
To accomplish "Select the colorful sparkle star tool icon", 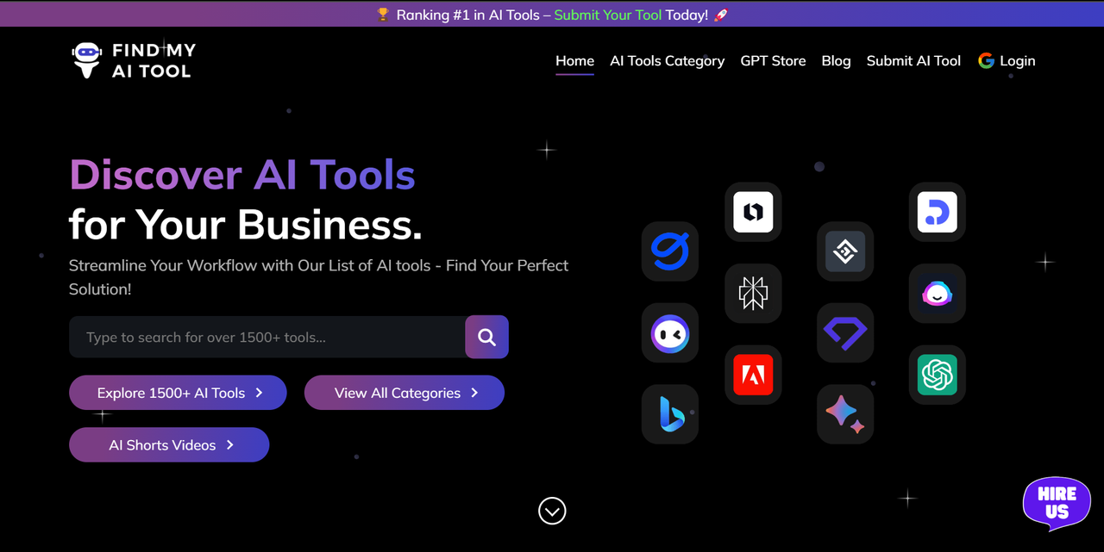I will (845, 414).
